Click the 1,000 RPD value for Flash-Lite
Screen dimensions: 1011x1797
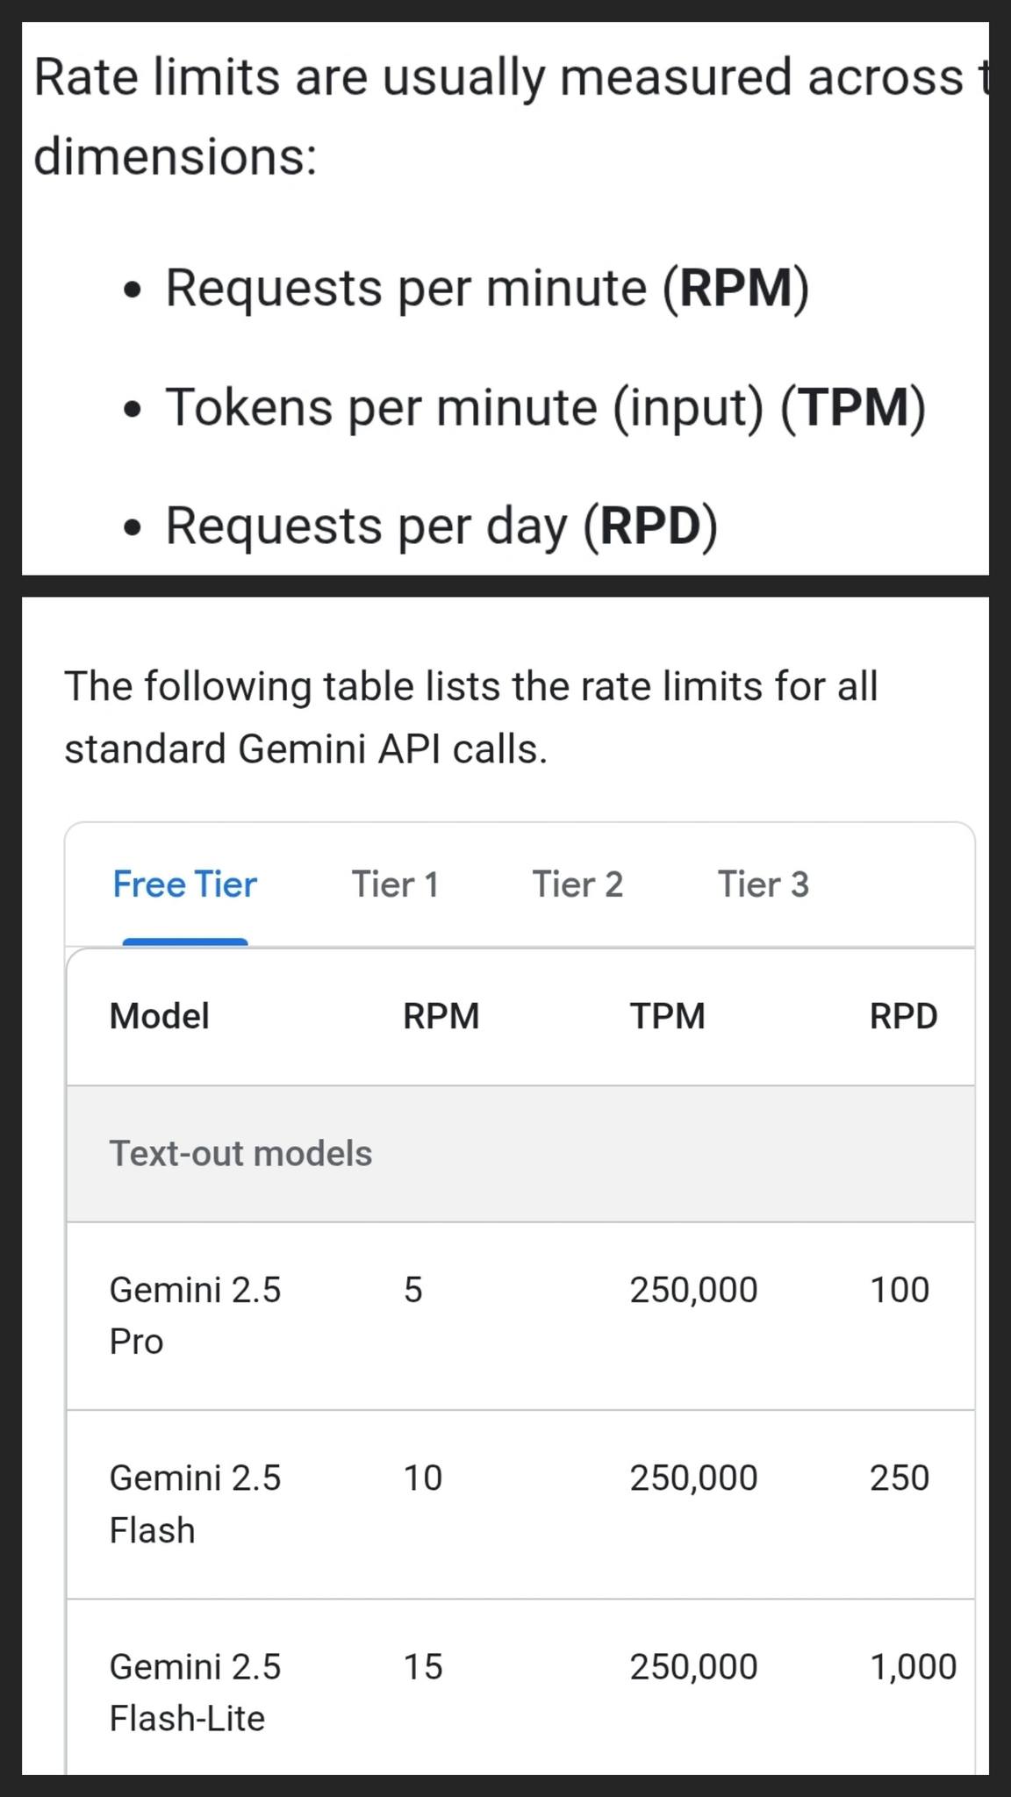tap(913, 1666)
